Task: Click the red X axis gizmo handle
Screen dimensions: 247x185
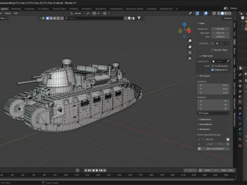Action: [189, 31]
